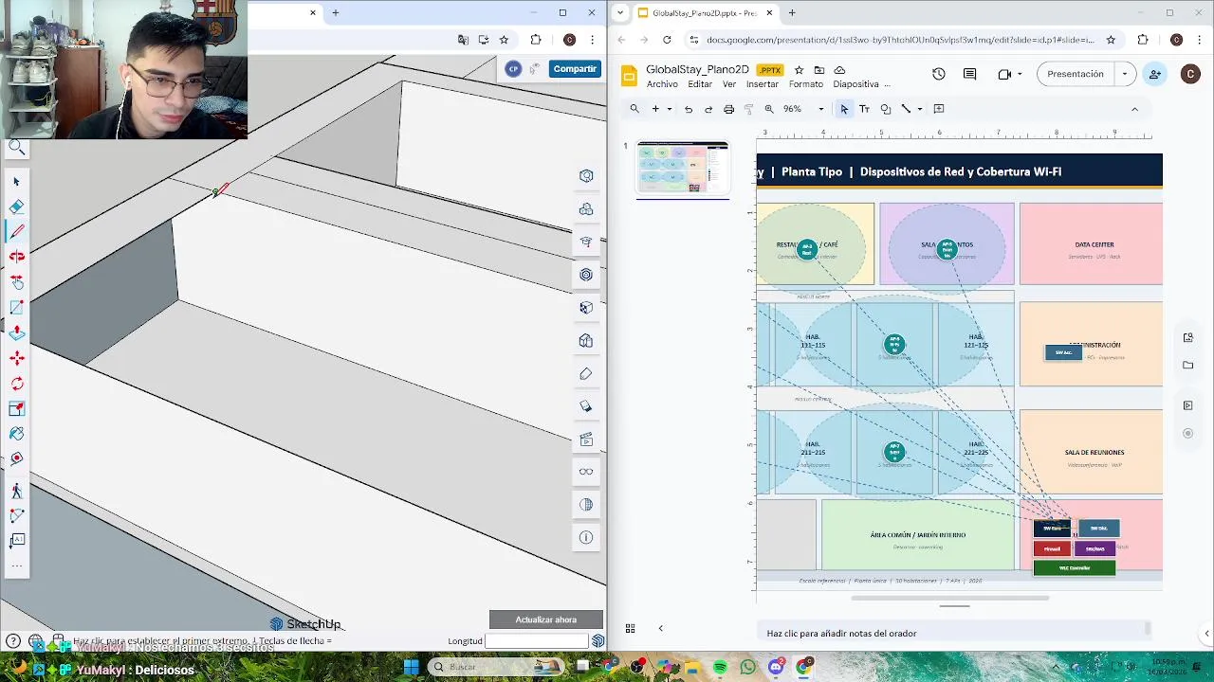Expand the video call camera dropdown
The height and width of the screenshot is (682, 1214).
coord(1020,74)
